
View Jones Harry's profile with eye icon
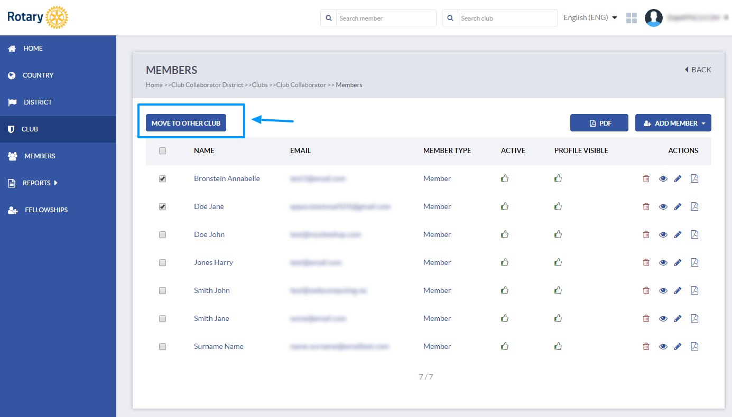pyautogui.click(x=663, y=263)
